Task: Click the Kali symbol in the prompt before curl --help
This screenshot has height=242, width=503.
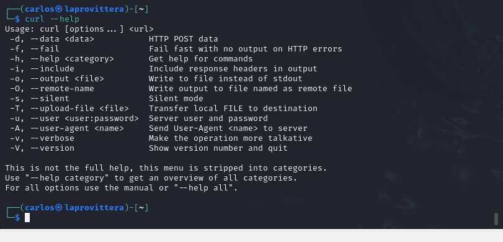Action: tap(59, 9)
